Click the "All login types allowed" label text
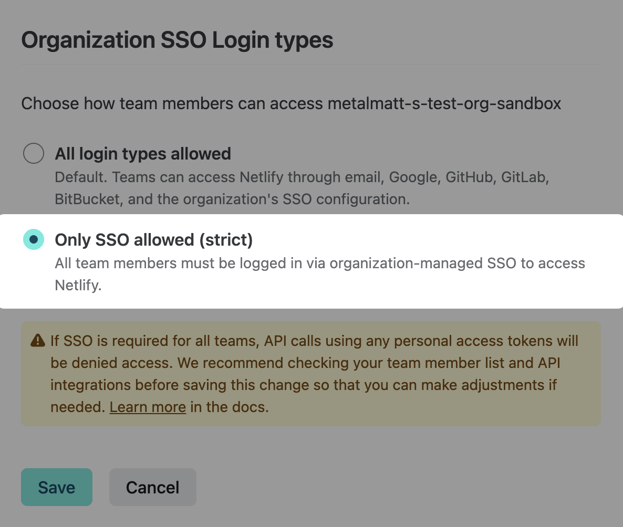The width and height of the screenshot is (623, 527). (143, 154)
